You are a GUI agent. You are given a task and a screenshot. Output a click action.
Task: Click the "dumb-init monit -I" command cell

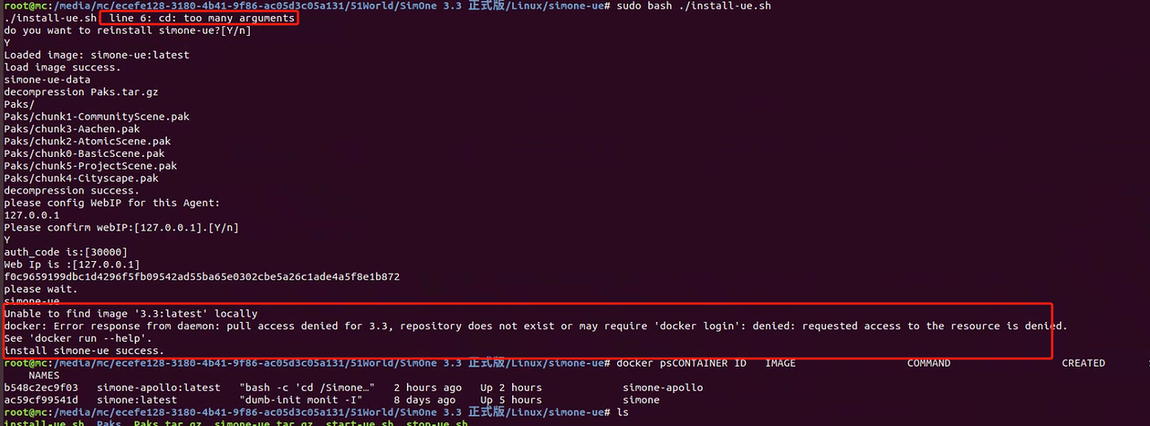pyautogui.click(x=301, y=400)
